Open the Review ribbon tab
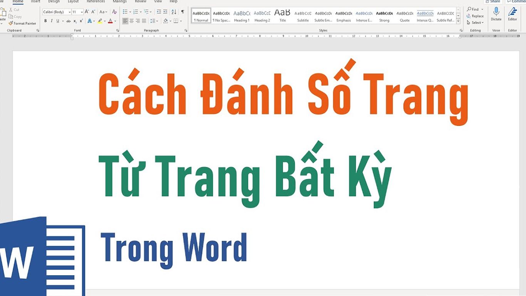The height and width of the screenshot is (296, 526). pyautogui.click(x=141, y=2)
